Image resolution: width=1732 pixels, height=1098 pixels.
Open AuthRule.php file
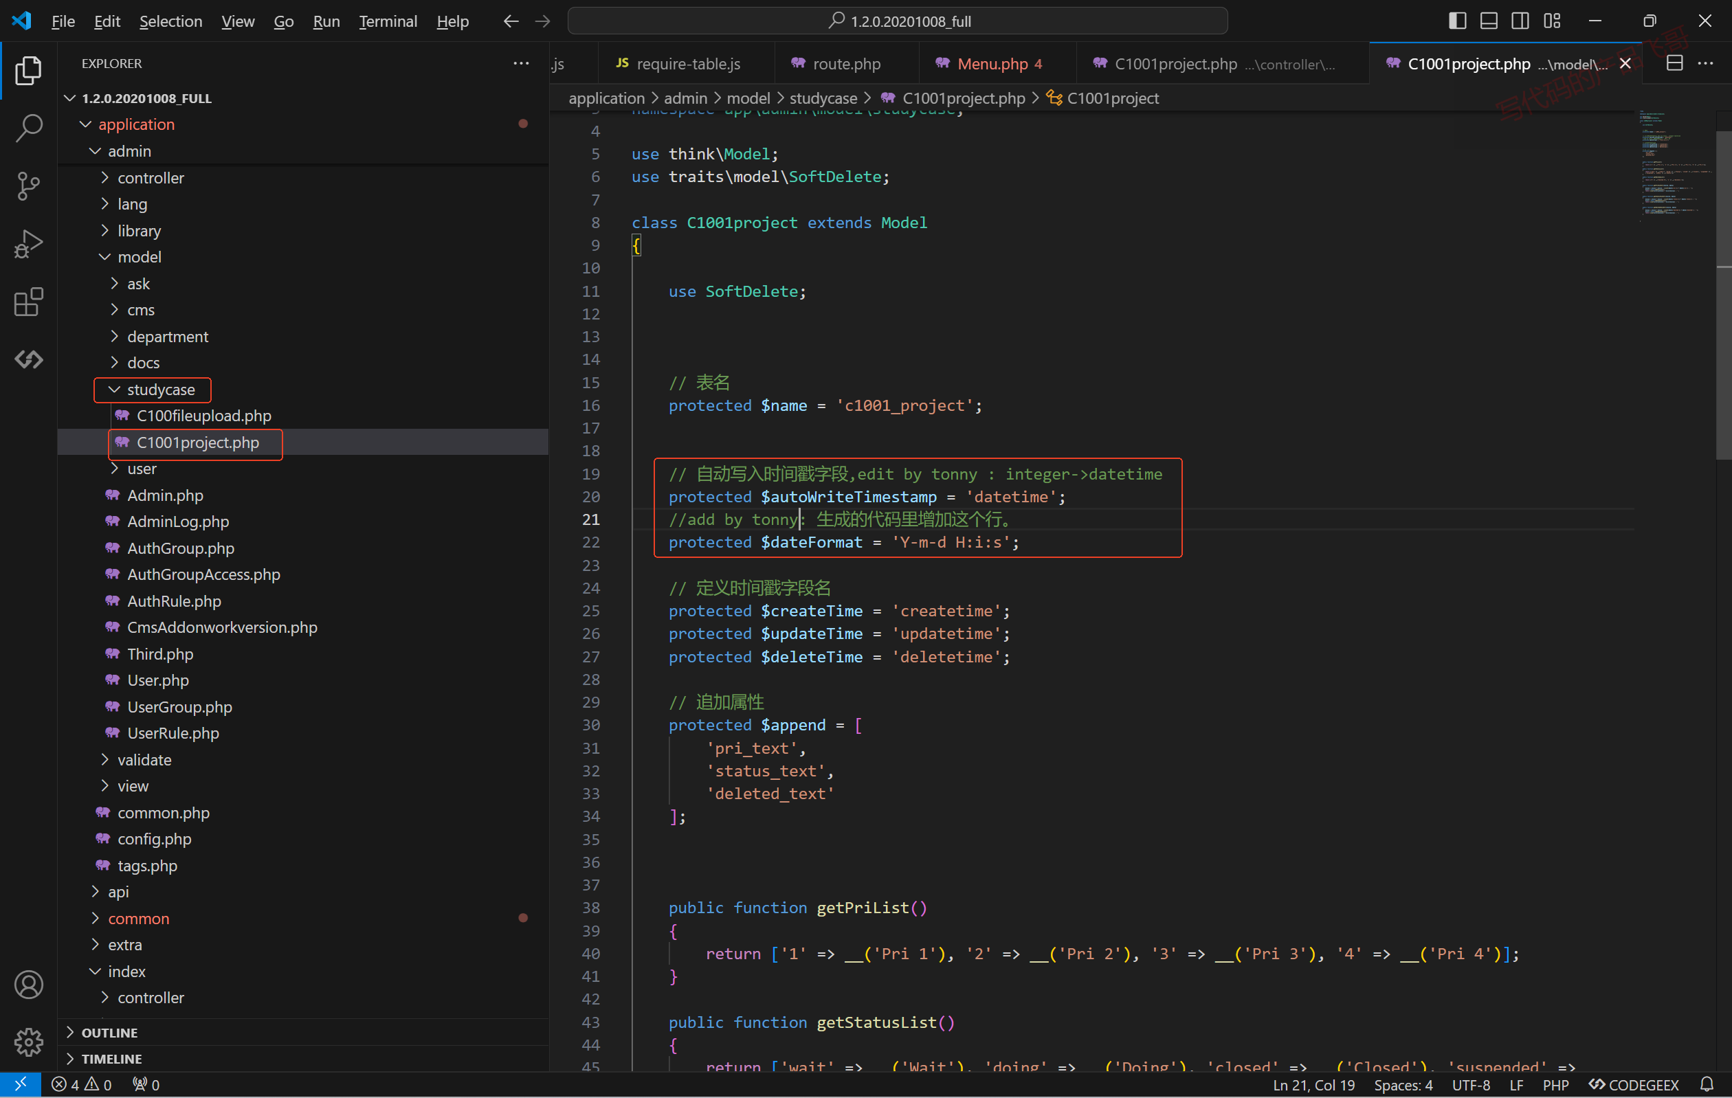point(174,601)
